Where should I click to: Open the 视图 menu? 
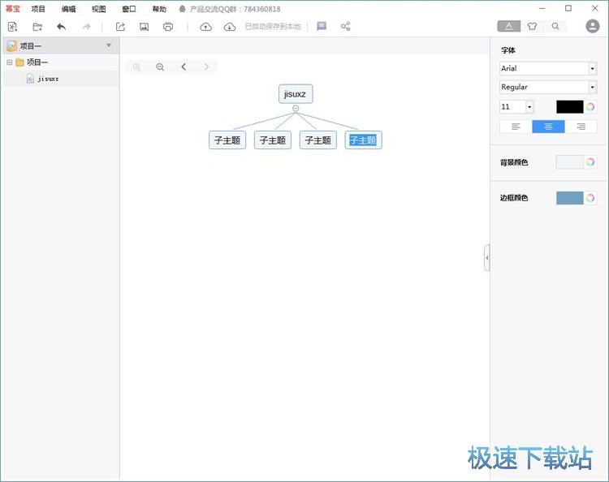click(x=98, y=9)
